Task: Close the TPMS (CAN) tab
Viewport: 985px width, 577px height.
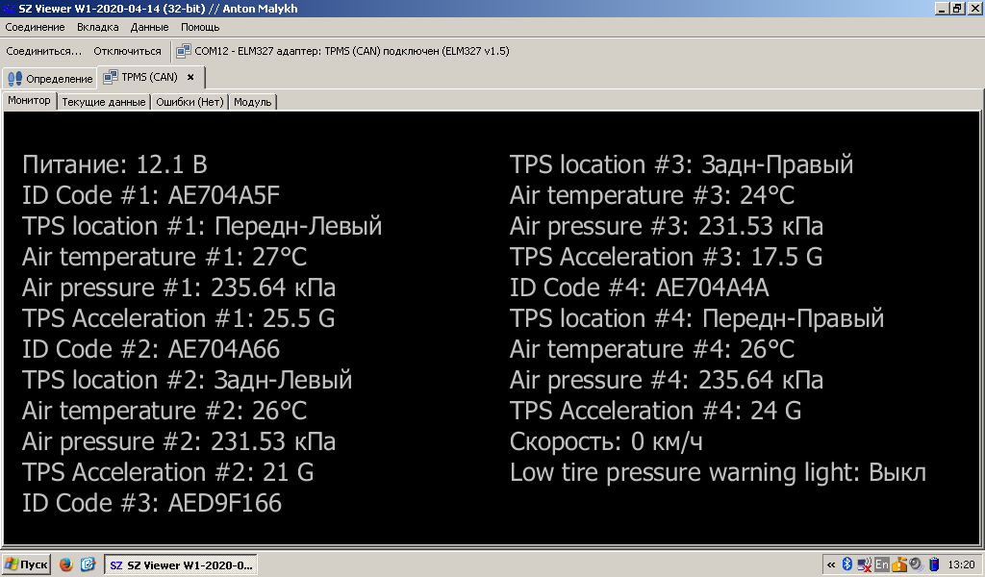Action: [190, 77]
